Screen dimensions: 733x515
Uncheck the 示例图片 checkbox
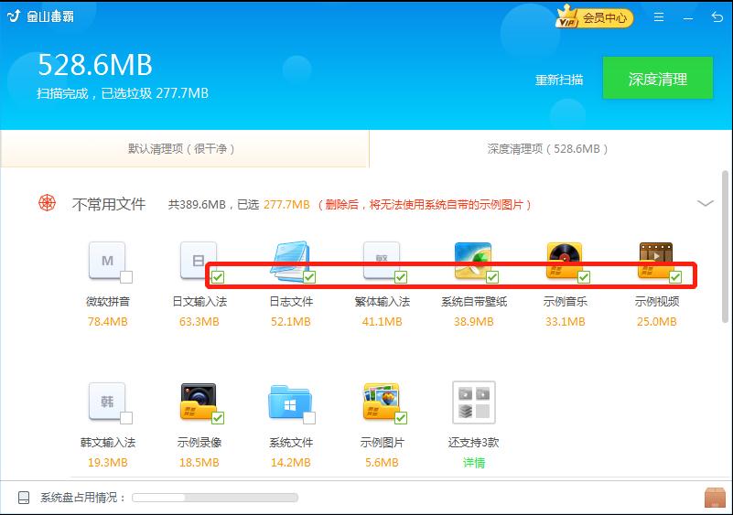tap(401, 418)
